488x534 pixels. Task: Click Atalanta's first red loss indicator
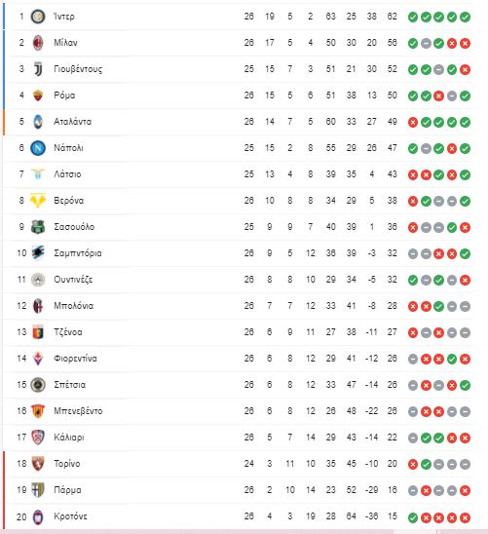(x=413, y=122)
